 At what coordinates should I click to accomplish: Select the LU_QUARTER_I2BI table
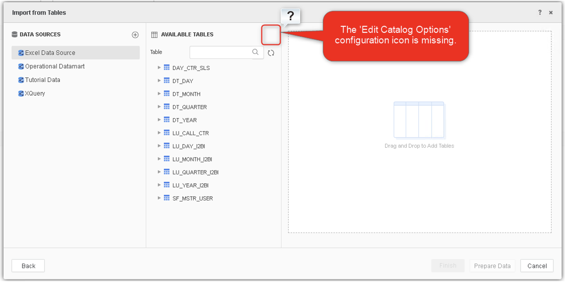pos(195,172)
